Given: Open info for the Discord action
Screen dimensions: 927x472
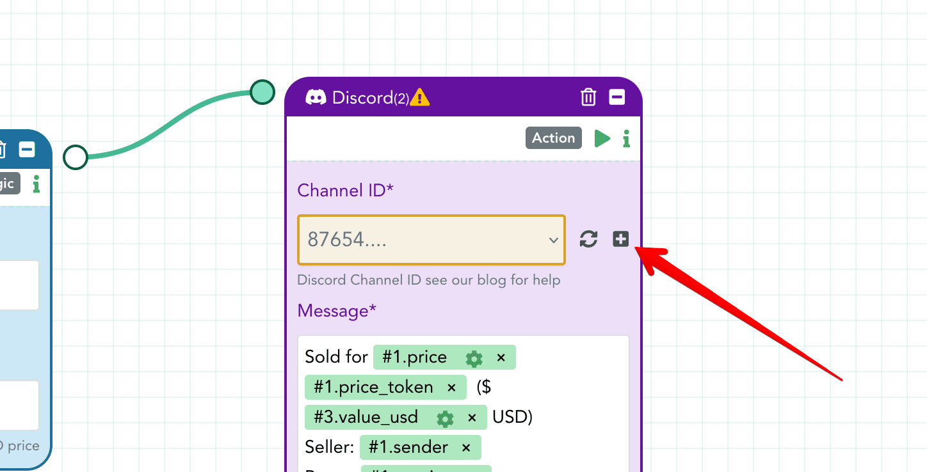Looking at the screenshot, I should coord(627,138).
